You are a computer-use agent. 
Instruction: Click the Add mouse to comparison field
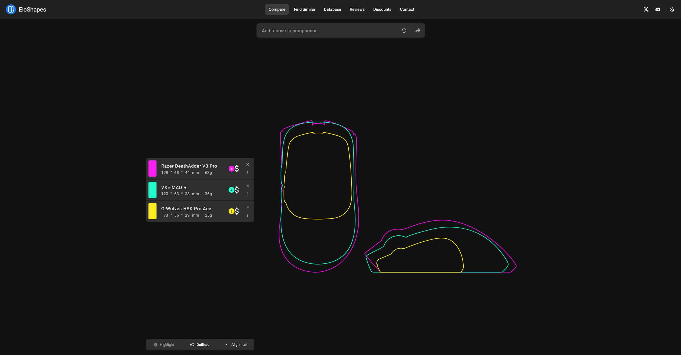[x=313, y=30]
